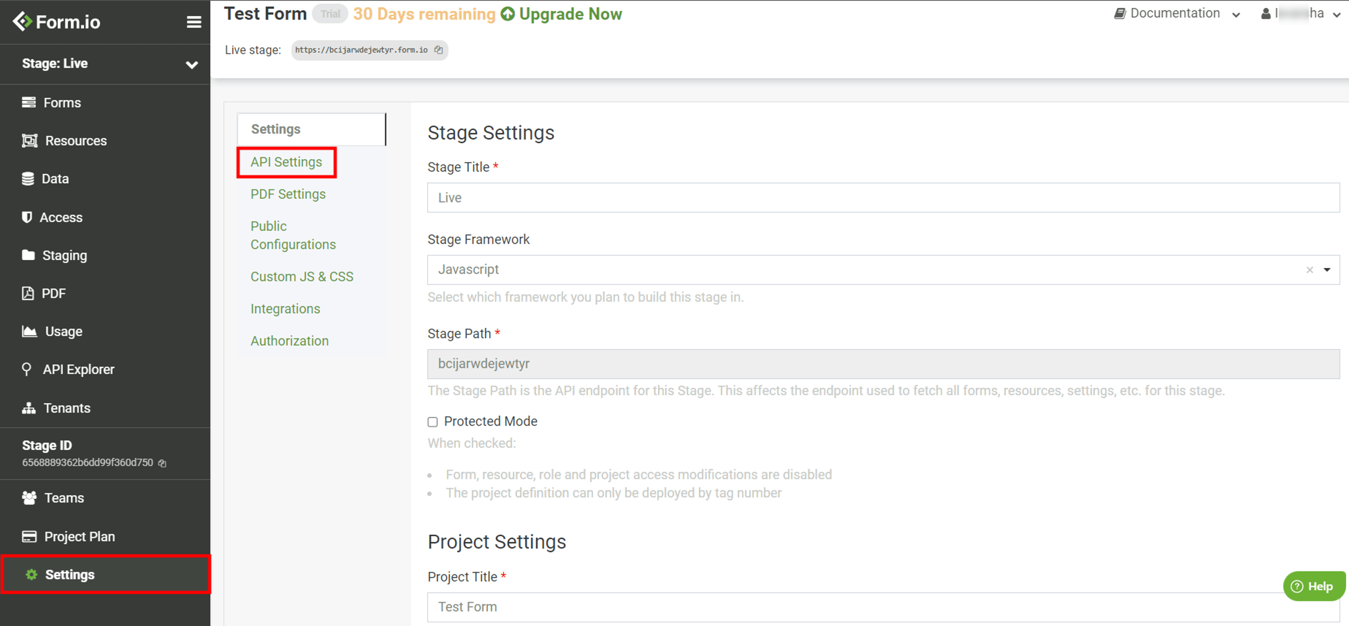Expand the Documentation menu chevron
Image resolution: width=1349 pixels, height=626 pixels.
(x=1237, y=15)
